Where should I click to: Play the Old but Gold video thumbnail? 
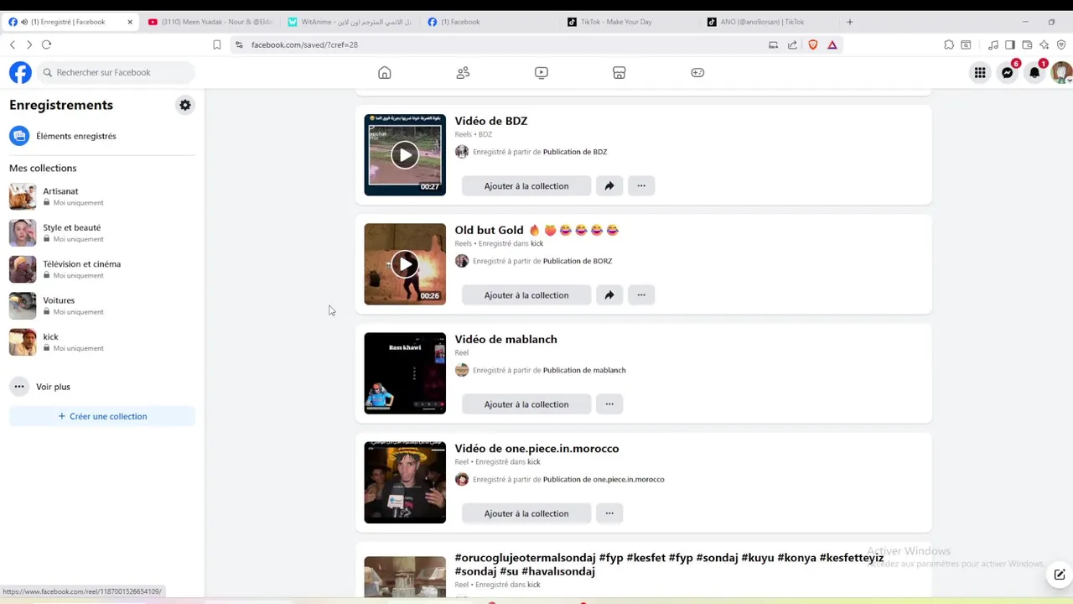pos(405,264)
